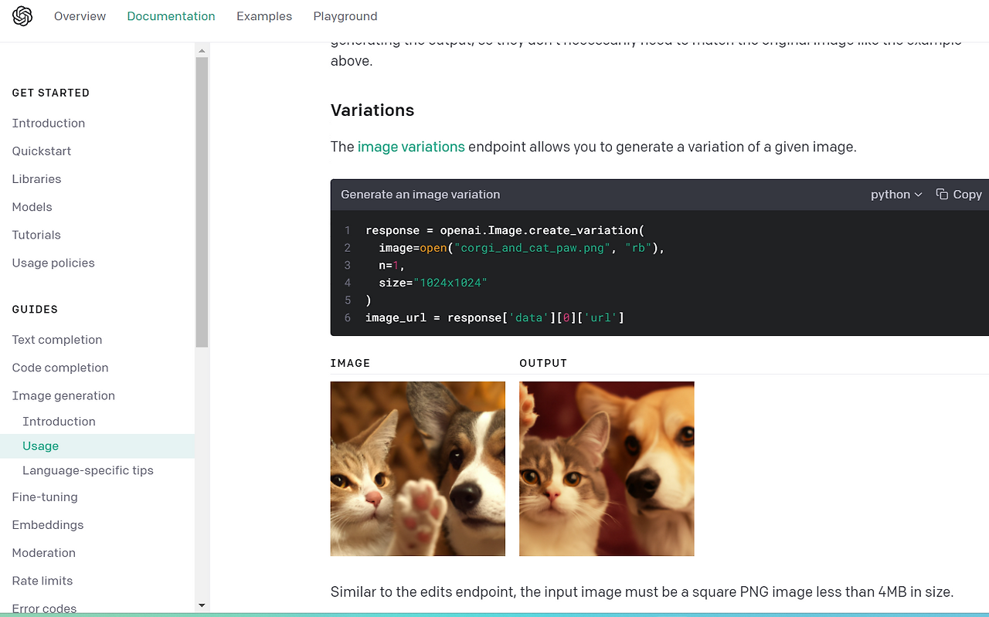Select Introduction under Get Started
Image resolution: width=989 pixels, height=617 pixels.
click(49, 124)
